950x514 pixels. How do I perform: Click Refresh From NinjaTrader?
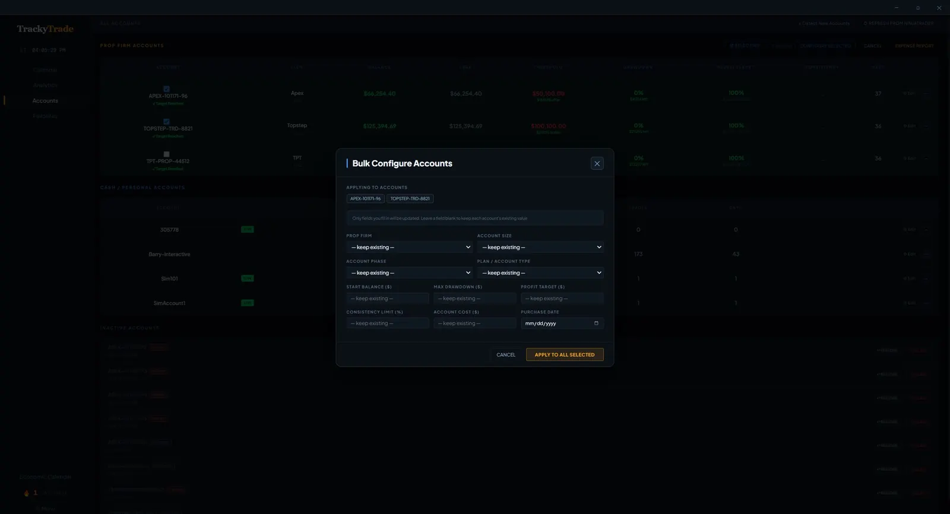898,24
